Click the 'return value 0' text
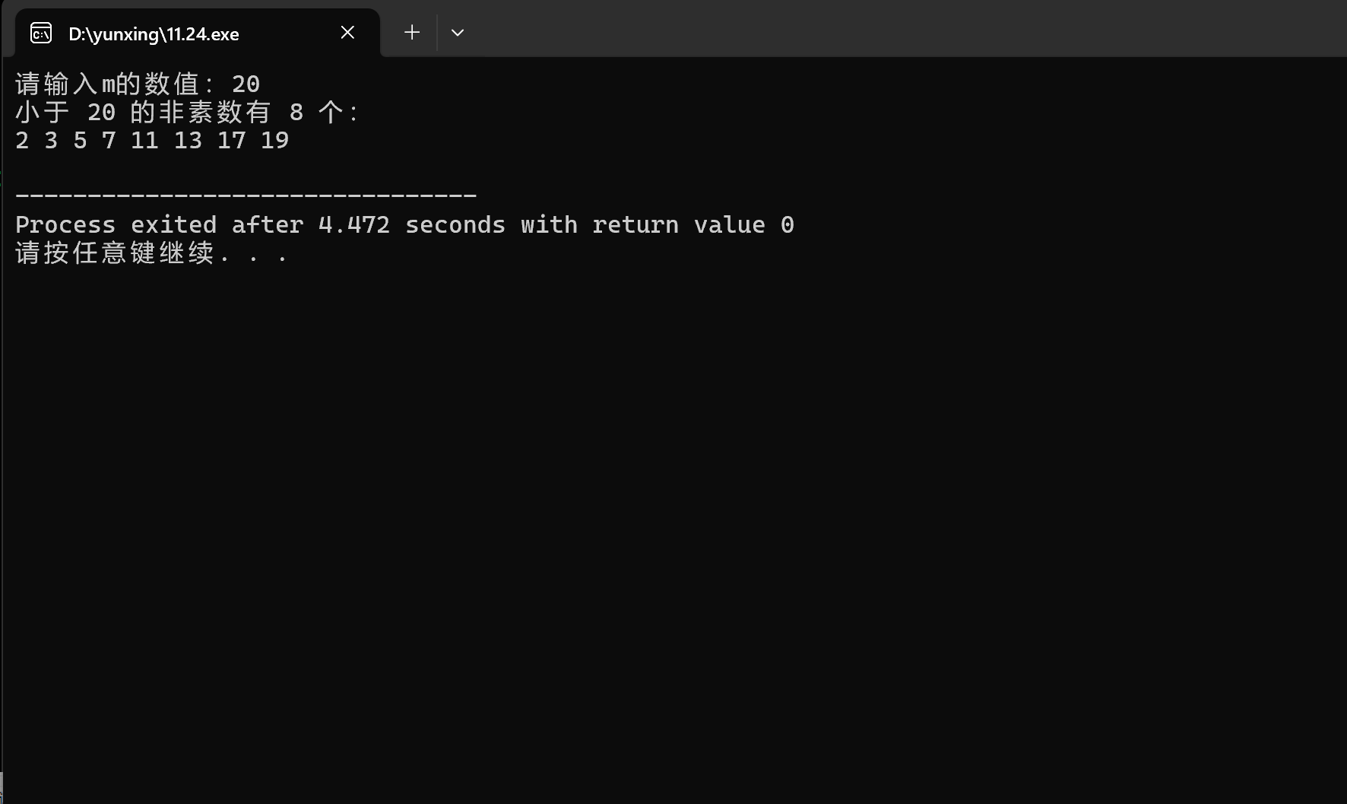 coord(693,225)
